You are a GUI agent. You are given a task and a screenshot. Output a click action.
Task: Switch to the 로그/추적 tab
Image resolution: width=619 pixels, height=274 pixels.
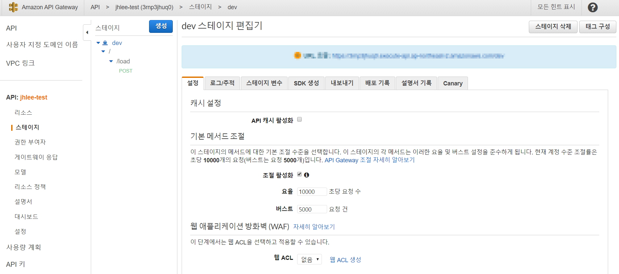click(222, 83)
